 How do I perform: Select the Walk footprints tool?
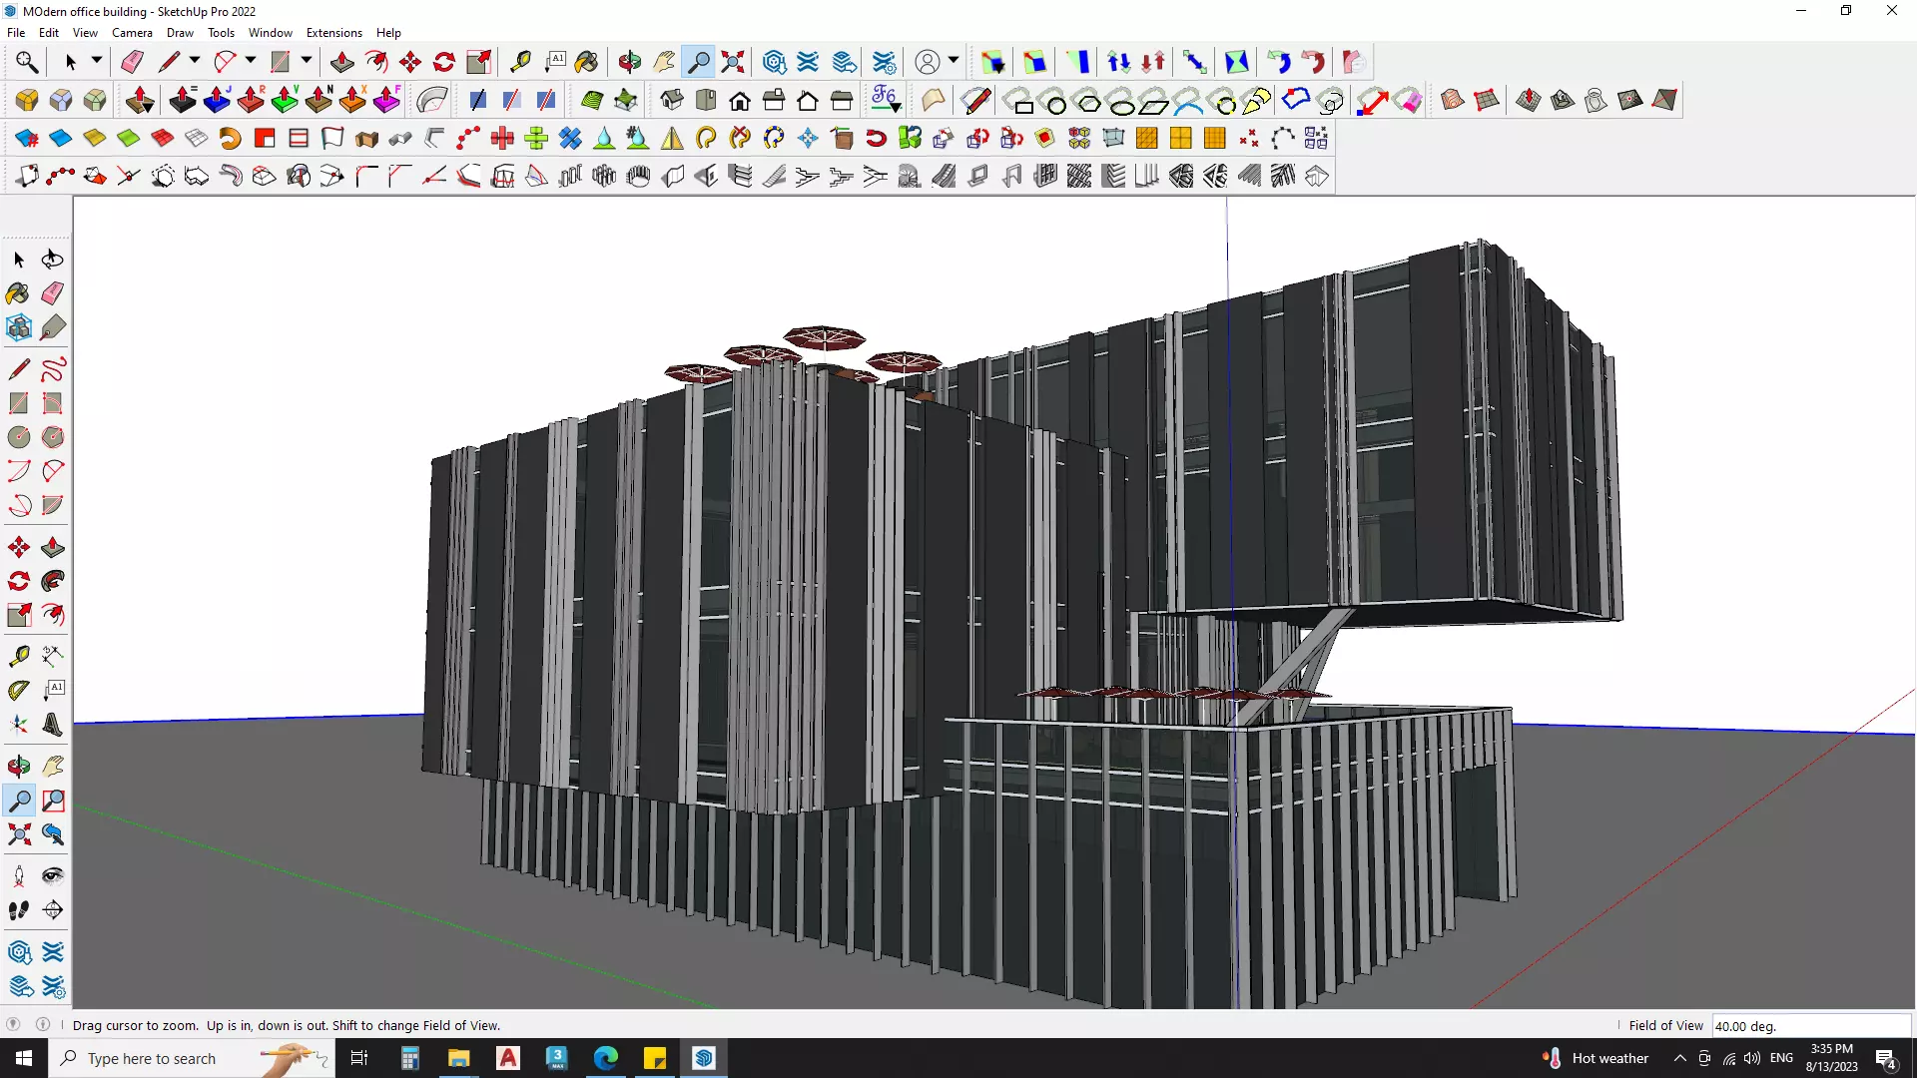[19, 910]
